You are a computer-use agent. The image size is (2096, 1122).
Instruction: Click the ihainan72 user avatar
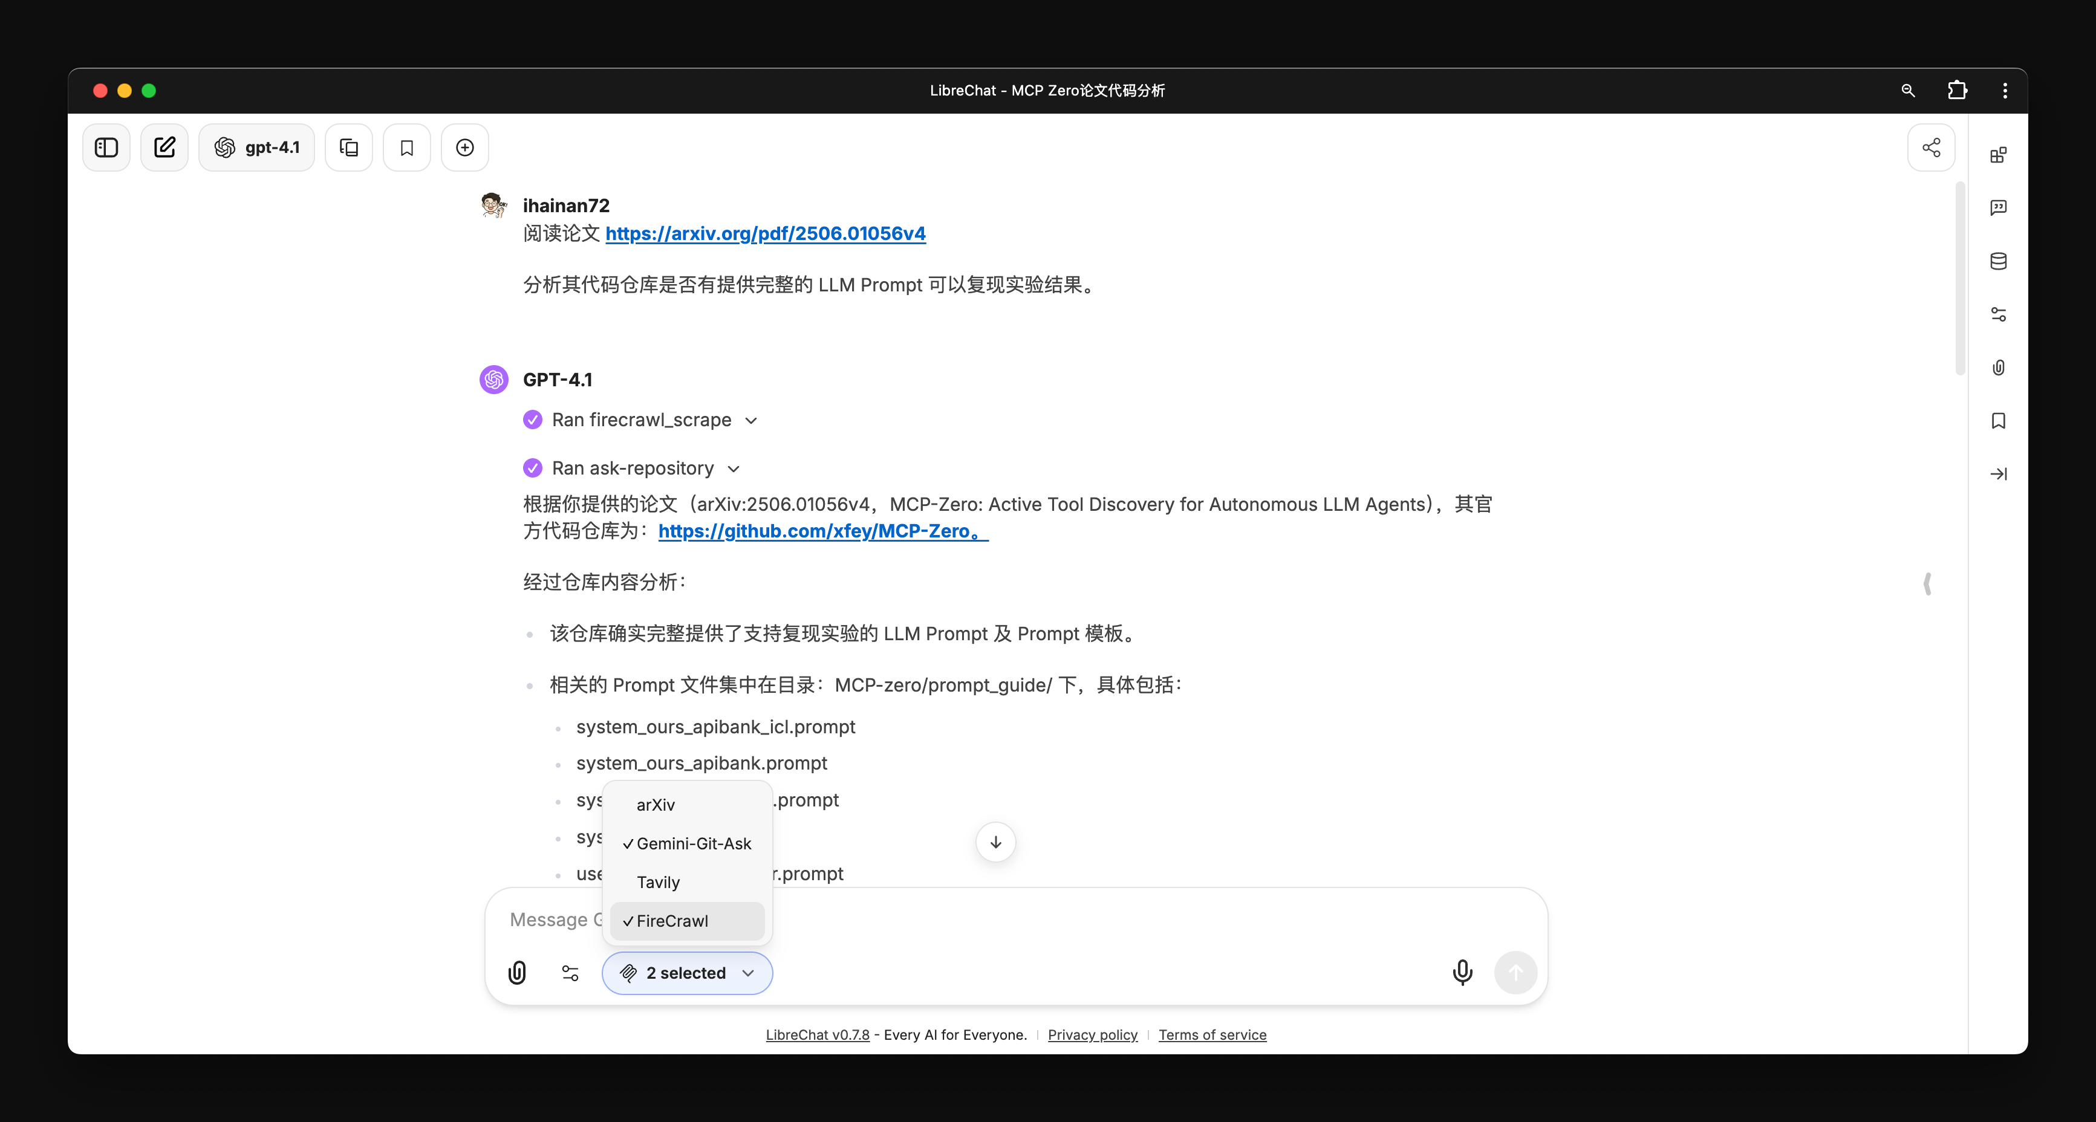[494, 205]
